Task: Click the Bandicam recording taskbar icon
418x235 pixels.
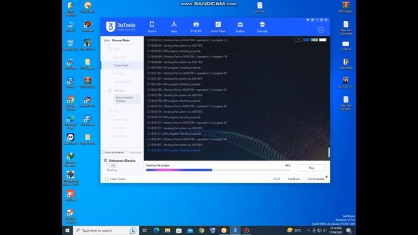Action: 246,230
